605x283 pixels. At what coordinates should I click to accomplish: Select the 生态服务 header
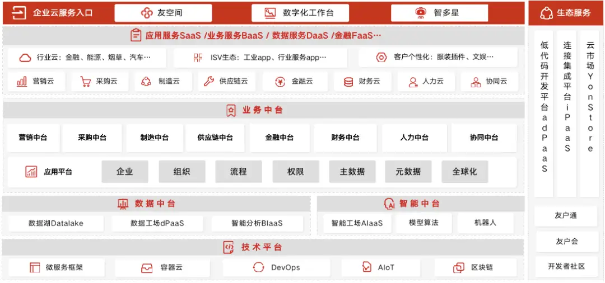(565, 13)
